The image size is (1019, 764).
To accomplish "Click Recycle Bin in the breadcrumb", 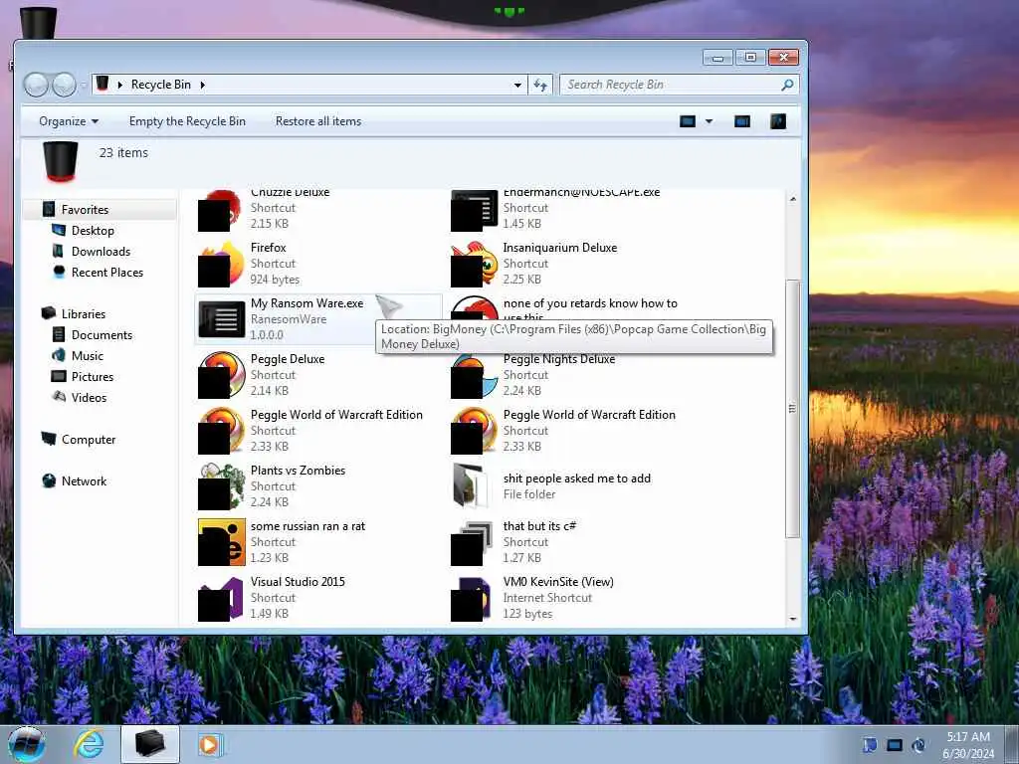I will pos(161,85).
